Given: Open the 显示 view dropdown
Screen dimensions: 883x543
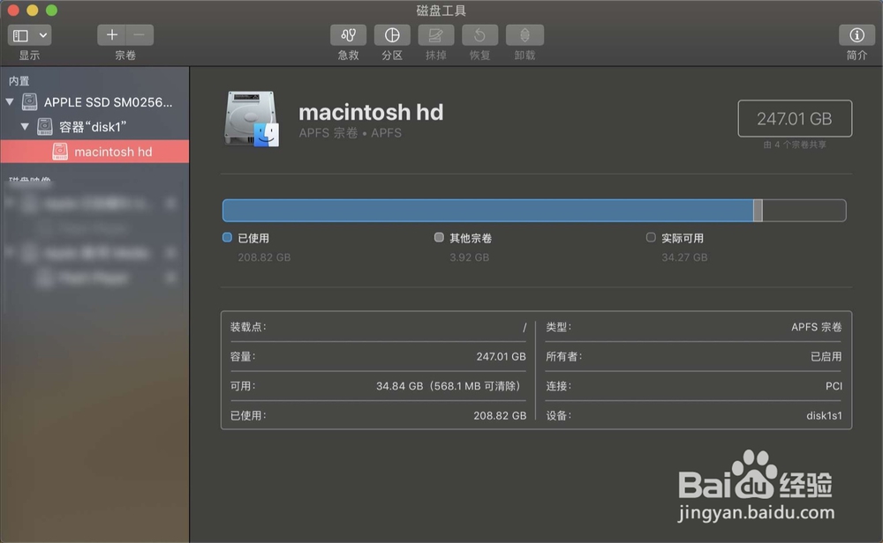Looking at the screenshot, I should (x=29, y=35).
